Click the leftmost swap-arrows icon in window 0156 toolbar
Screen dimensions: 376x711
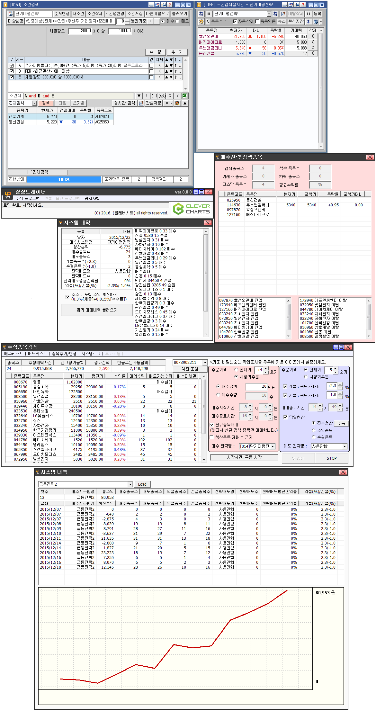click(201, 14)
